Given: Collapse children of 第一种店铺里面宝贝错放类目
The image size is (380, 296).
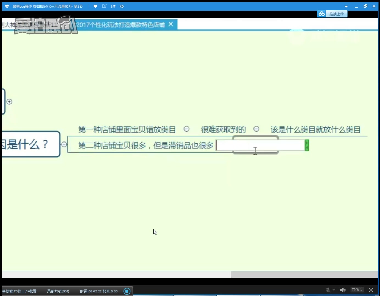Looking at the screenshot, I should click(186, 129).
